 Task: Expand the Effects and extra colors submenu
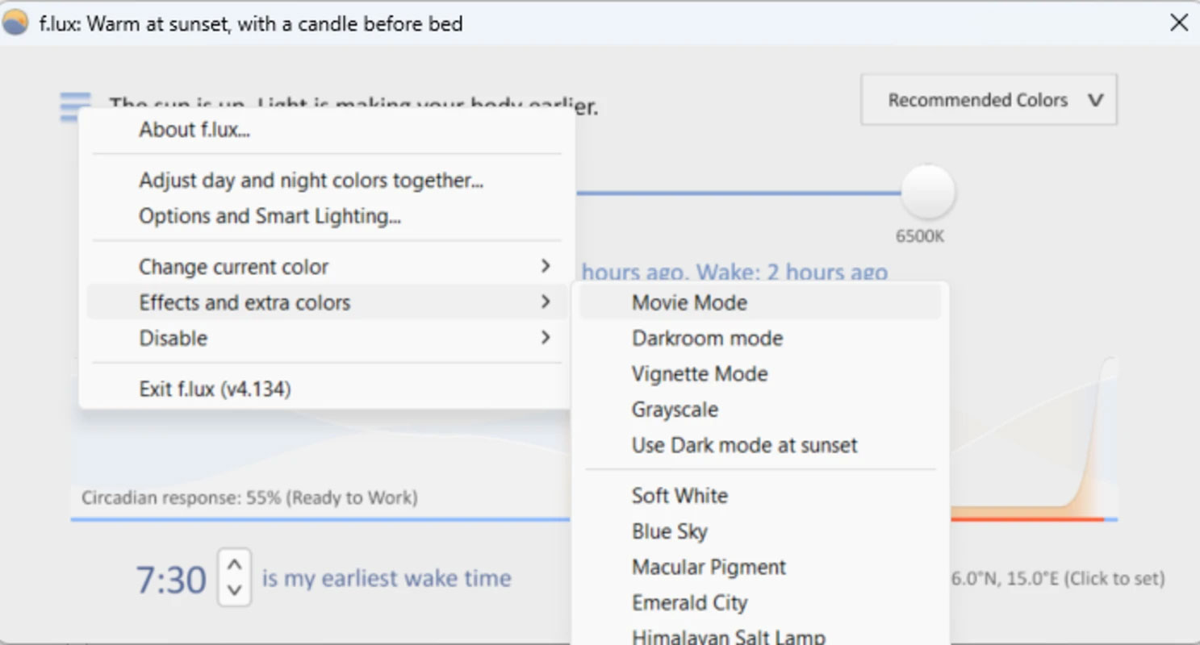click(x=327, y=302)
